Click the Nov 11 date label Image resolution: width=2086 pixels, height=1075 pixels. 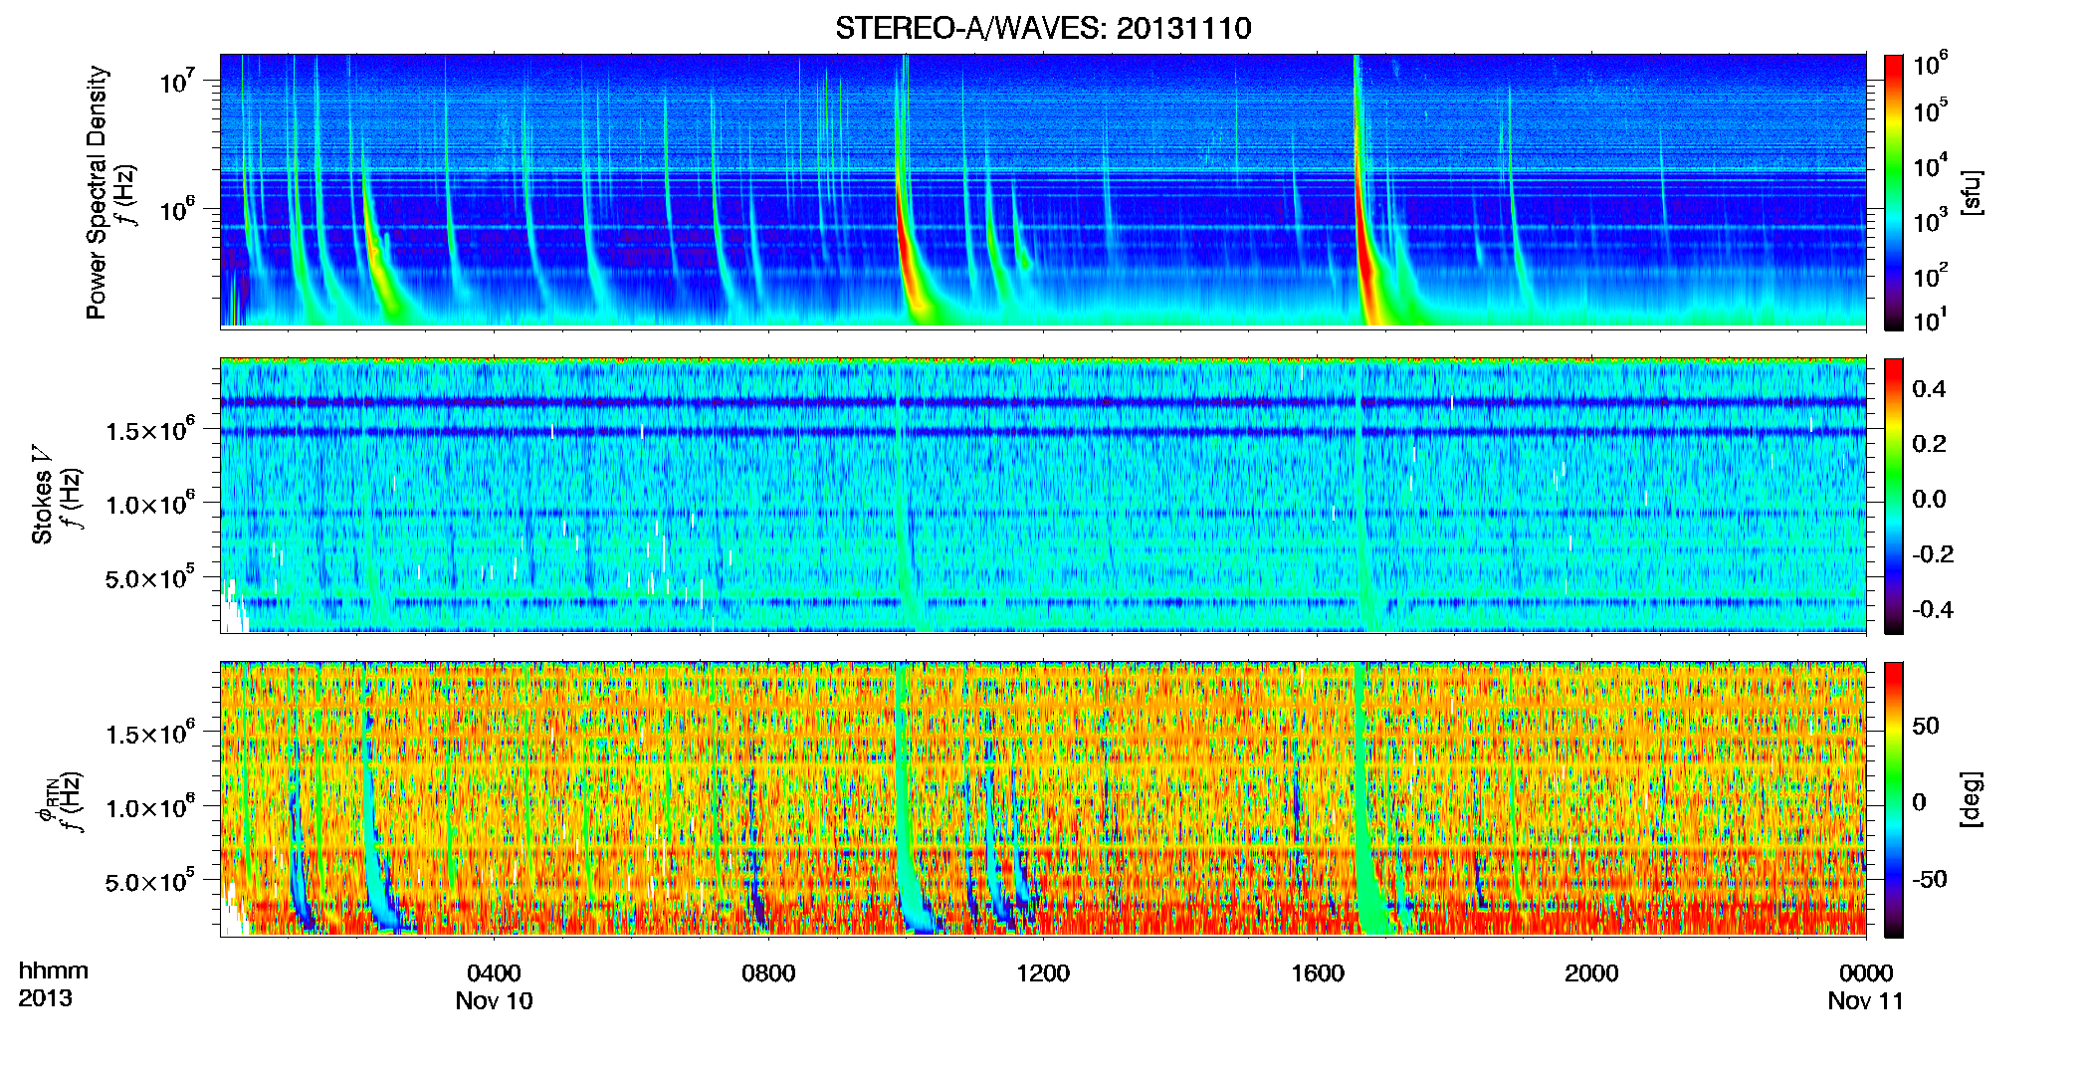[1865, 1000]
